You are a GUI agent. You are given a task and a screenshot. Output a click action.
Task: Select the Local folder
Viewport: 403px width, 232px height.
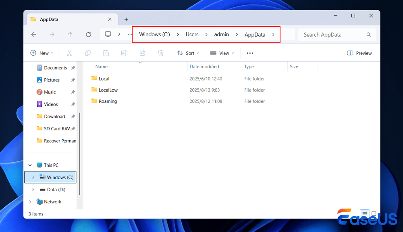point(100,79)
